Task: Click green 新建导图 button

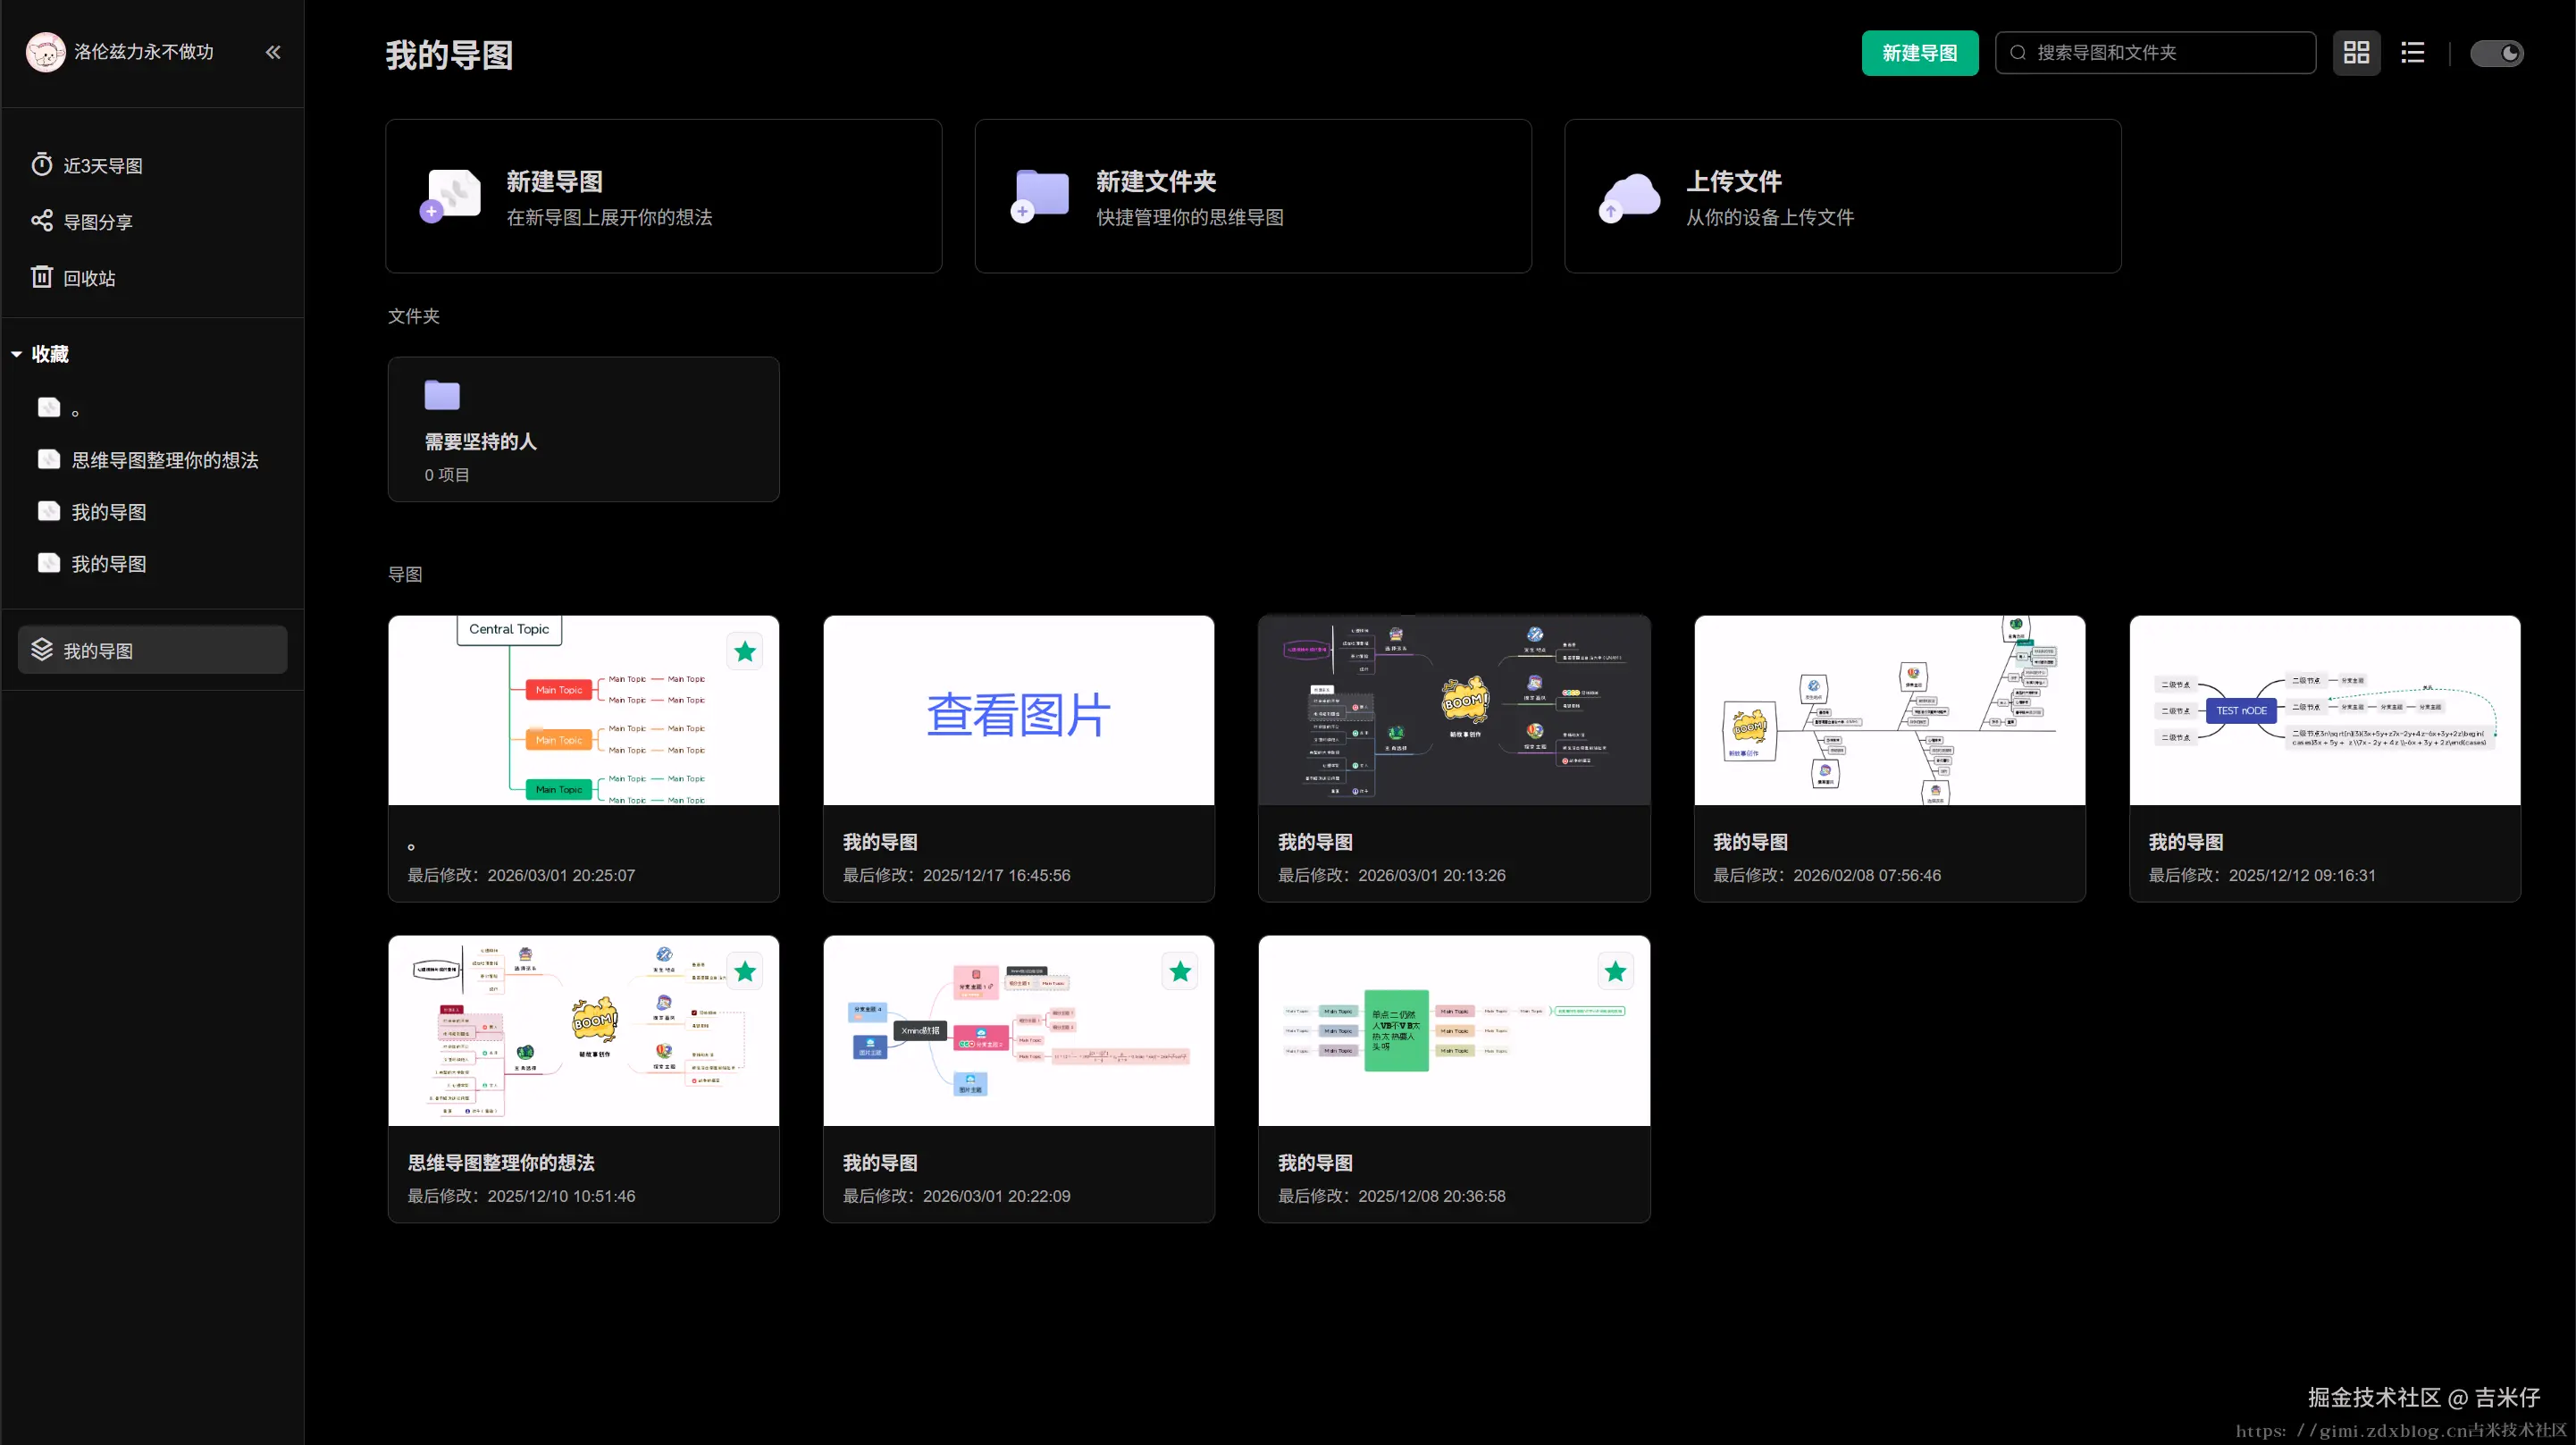Action: [x=1919, y=53]
